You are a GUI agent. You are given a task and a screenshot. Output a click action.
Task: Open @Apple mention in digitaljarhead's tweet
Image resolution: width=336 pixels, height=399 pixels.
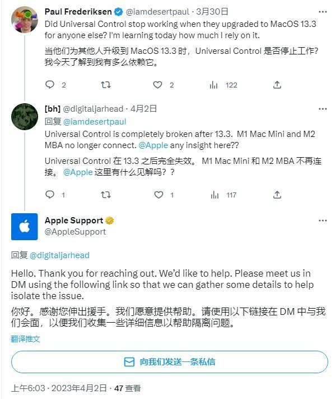(153, 145)
